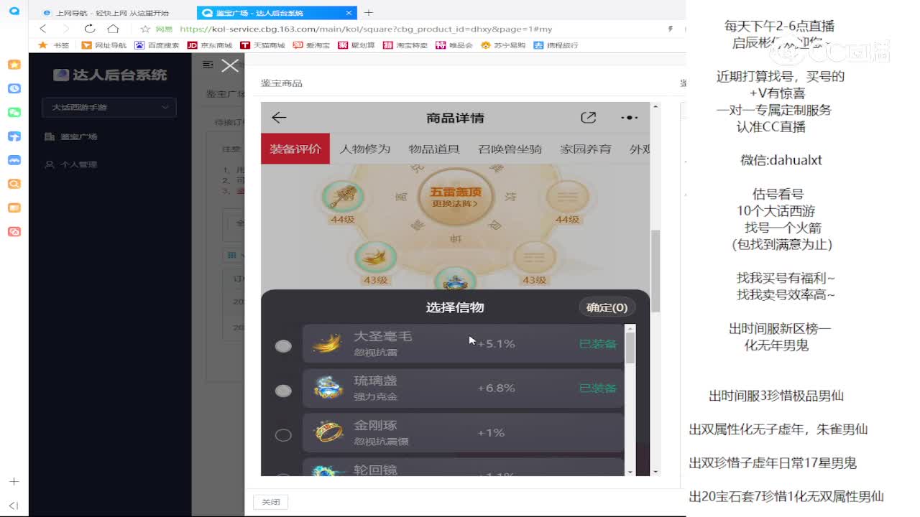Open the browser home page icon

[113, 29]
